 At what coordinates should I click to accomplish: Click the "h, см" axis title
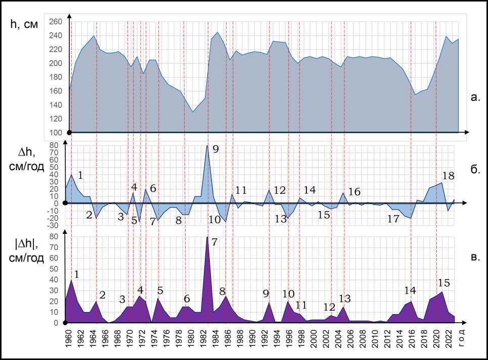click(x=24, y=24)
